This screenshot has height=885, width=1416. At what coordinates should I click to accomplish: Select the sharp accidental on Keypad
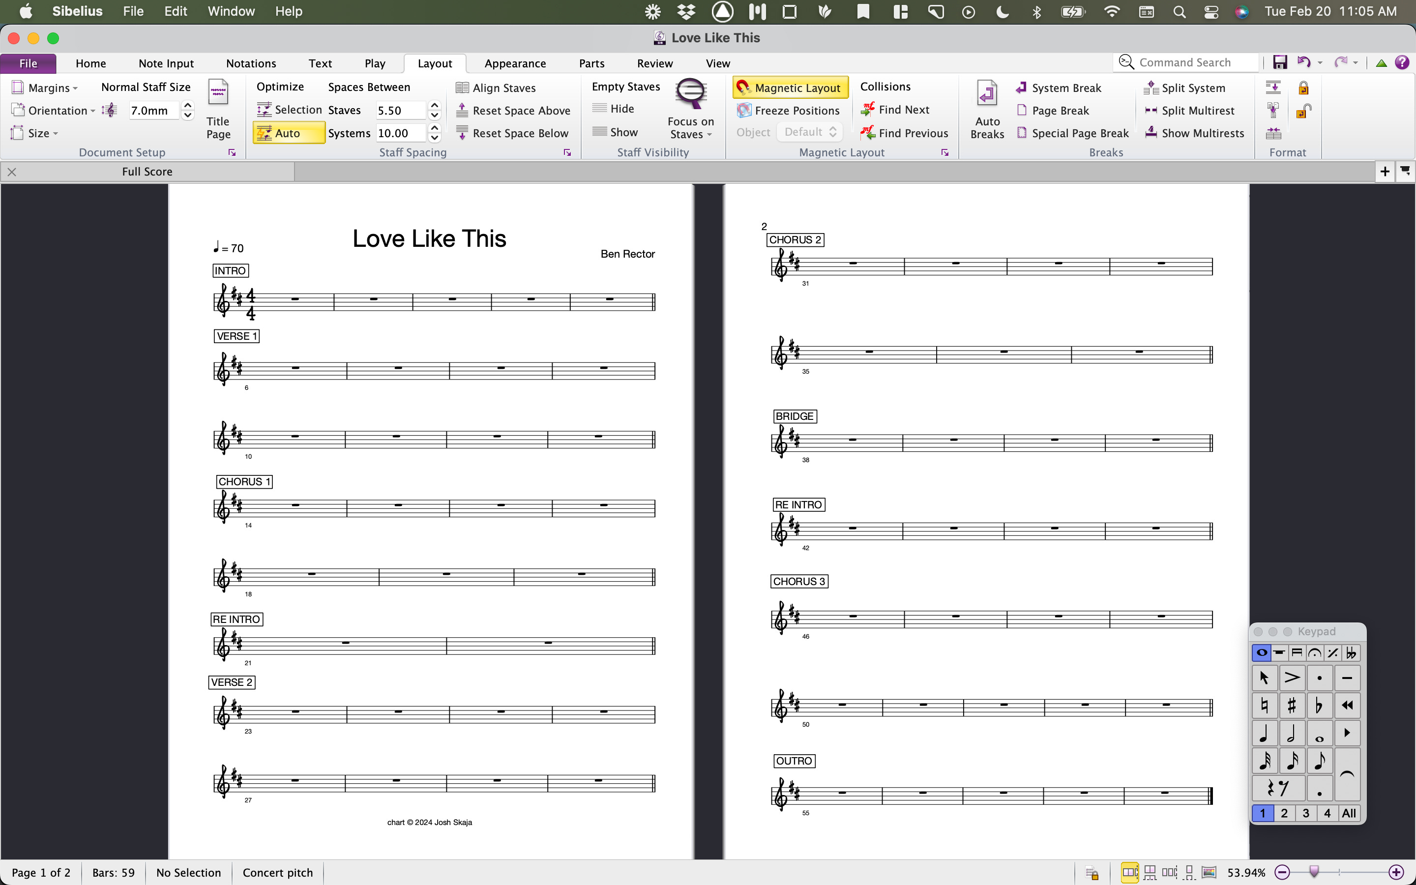pyautogui.click(x=1292, y=706)
